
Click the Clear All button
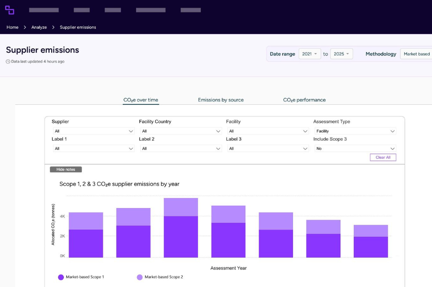[x=383, y=157]
